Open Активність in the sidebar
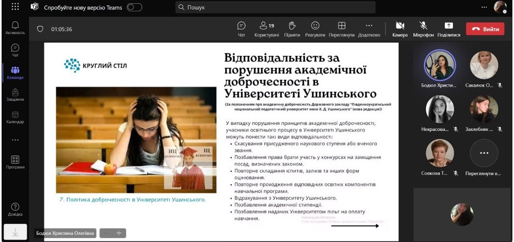Viewport: 514px width, 242px height. pos(15,28)
